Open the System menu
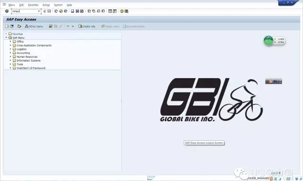 [x=58, y=5]
